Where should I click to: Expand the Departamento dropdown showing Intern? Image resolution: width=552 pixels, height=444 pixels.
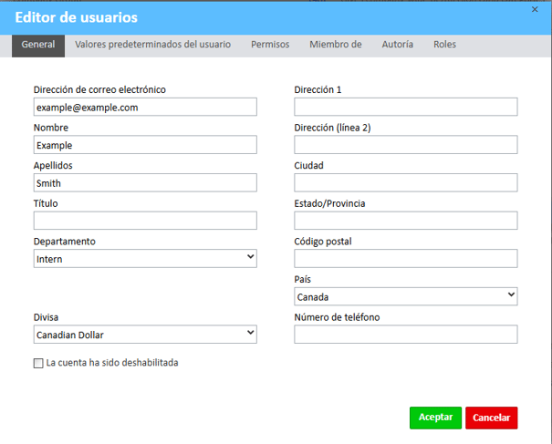145,259
